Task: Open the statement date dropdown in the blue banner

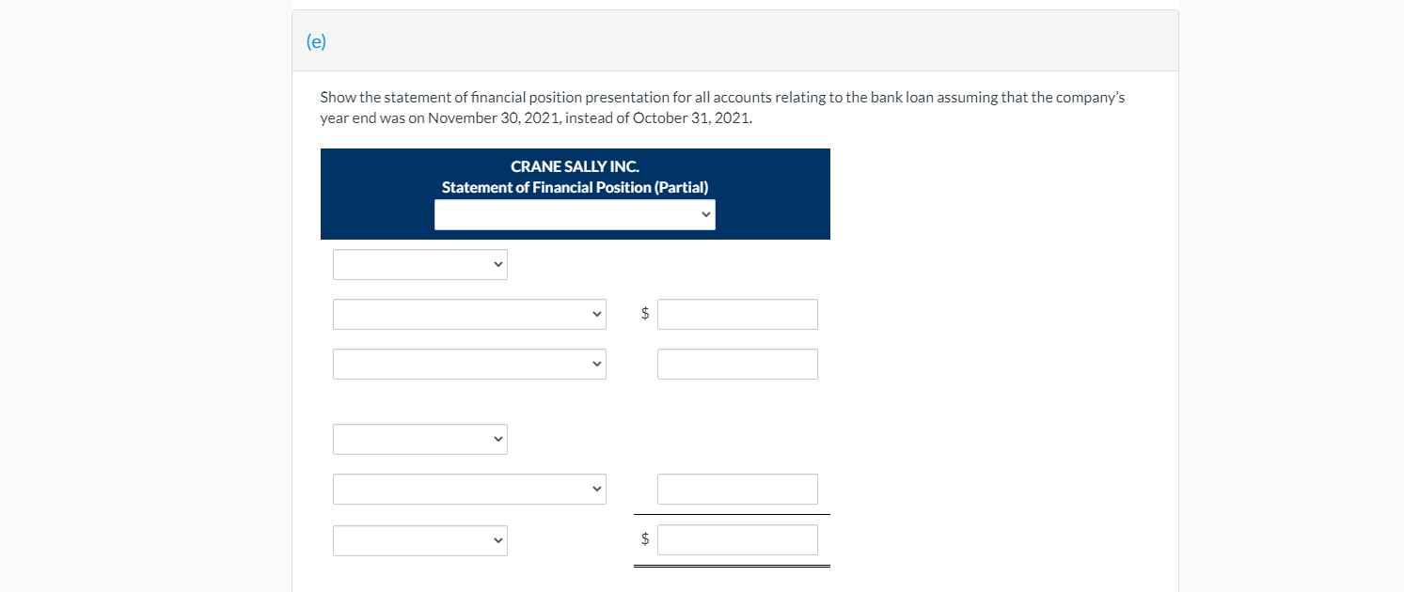Action: (x=574, y=214)
